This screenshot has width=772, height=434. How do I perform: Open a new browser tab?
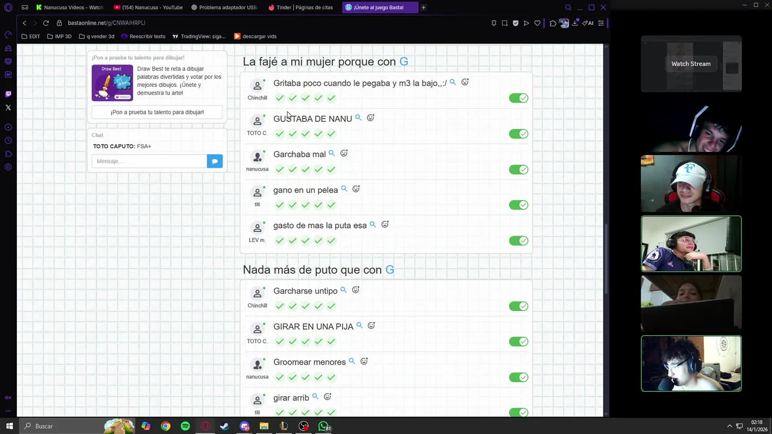(x=423, y=7)
